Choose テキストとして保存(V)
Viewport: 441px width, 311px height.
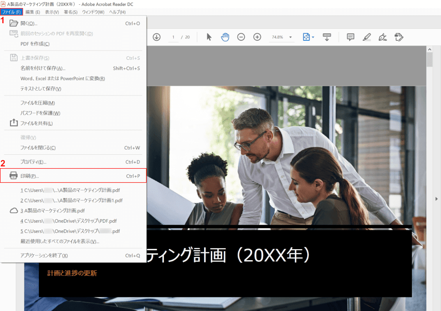click(x=73, y=89)
